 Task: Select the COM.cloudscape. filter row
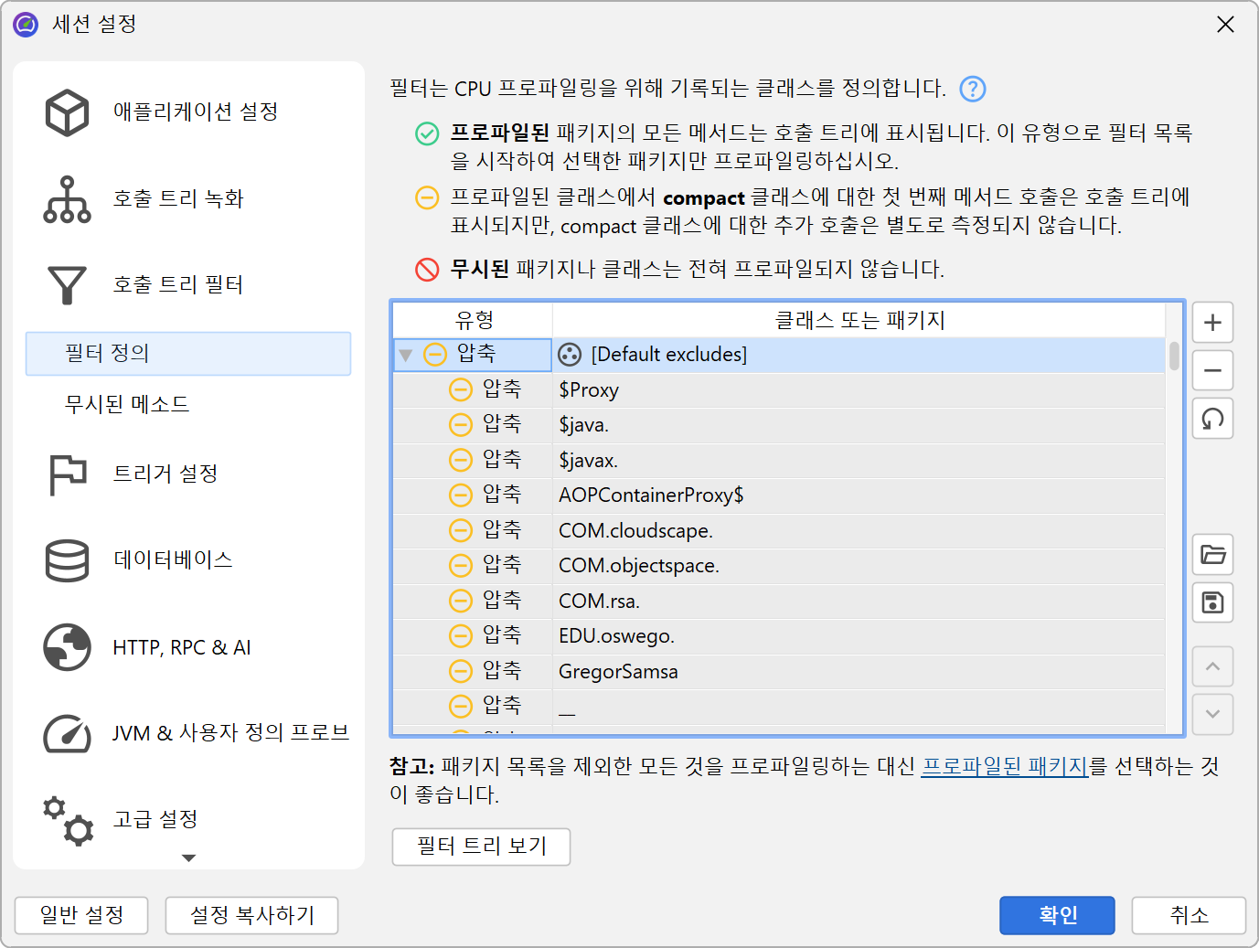tap(635, 530)
